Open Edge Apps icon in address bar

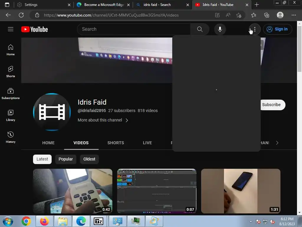[217, 15]
